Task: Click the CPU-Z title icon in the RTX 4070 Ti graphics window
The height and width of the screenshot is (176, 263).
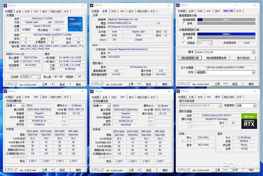Action: click(x=178, y=91)
